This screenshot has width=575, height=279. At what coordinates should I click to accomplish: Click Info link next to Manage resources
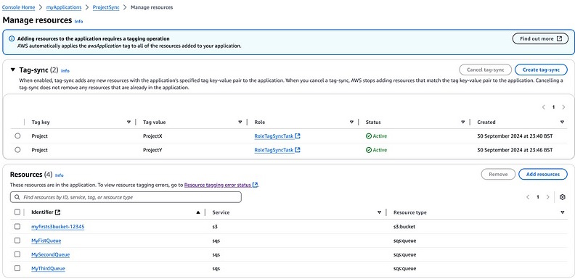[x=78, y=21]
